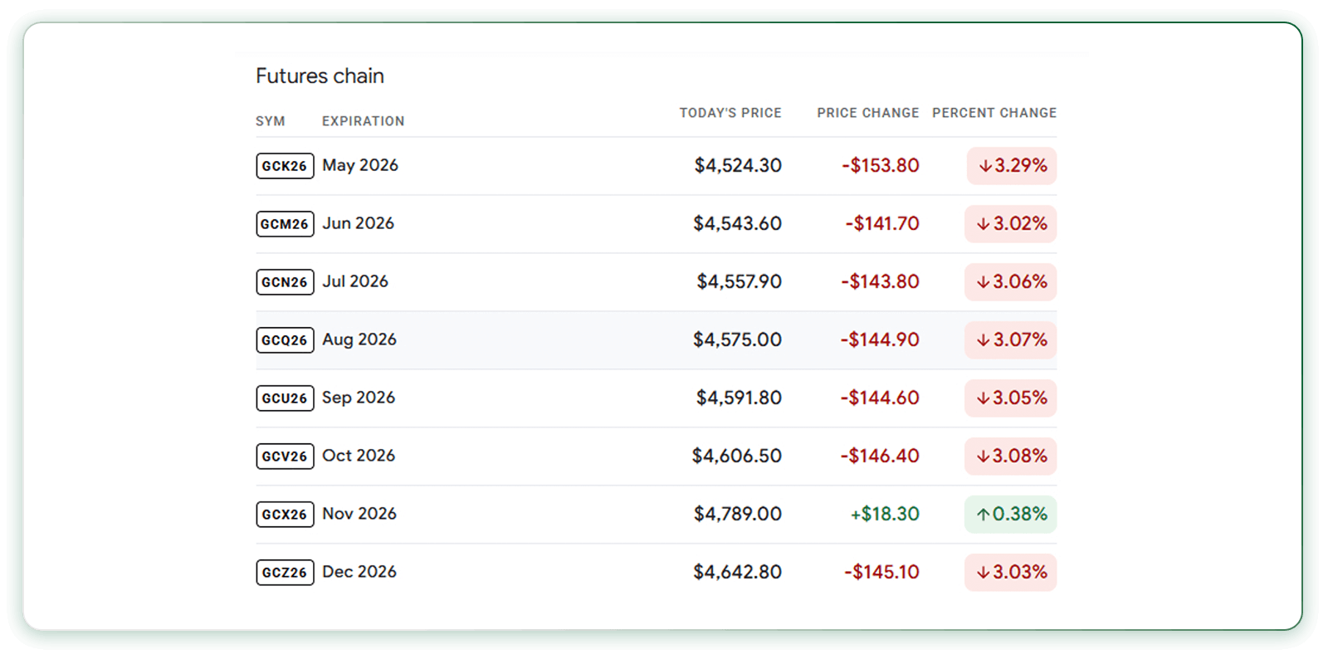This screenshot has height=669, width=1328.
Task: Click the red 3.29% percent change chip
Action: pos(1012,166)
